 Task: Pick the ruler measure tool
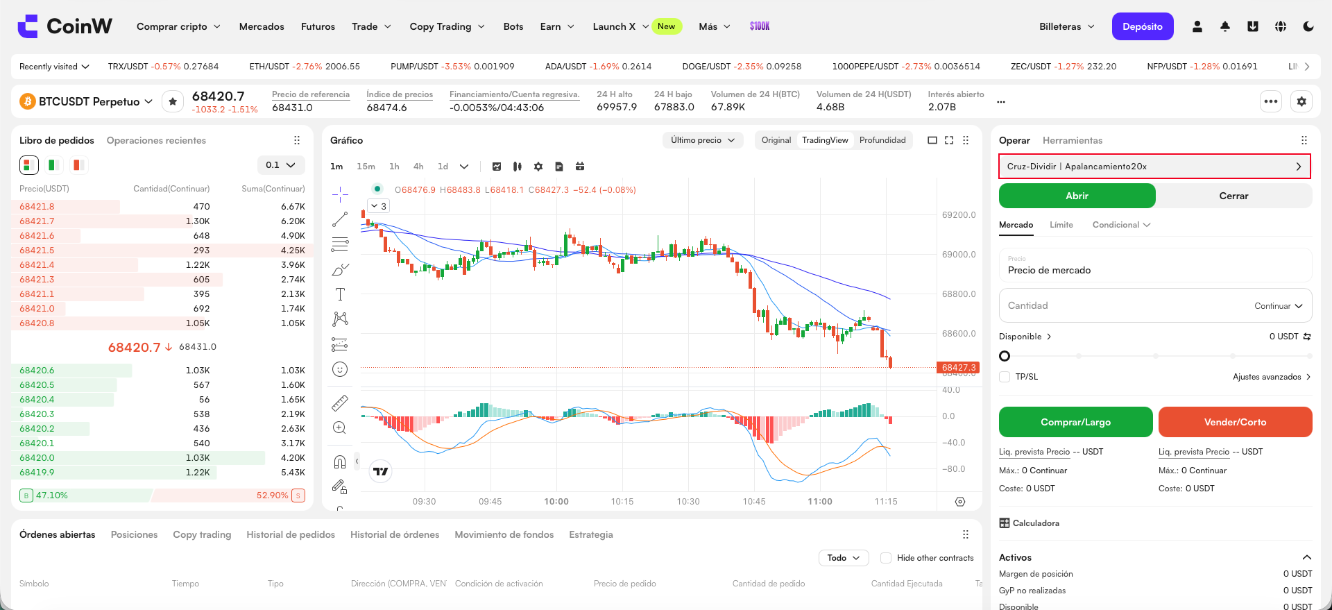[x=340, y=403]
